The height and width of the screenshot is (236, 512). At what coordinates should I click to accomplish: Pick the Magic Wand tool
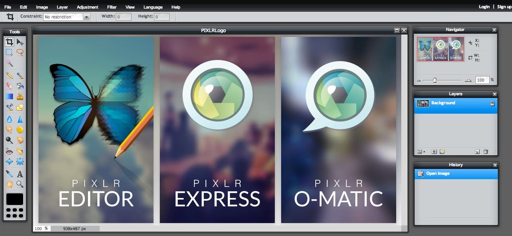(9, 63)
